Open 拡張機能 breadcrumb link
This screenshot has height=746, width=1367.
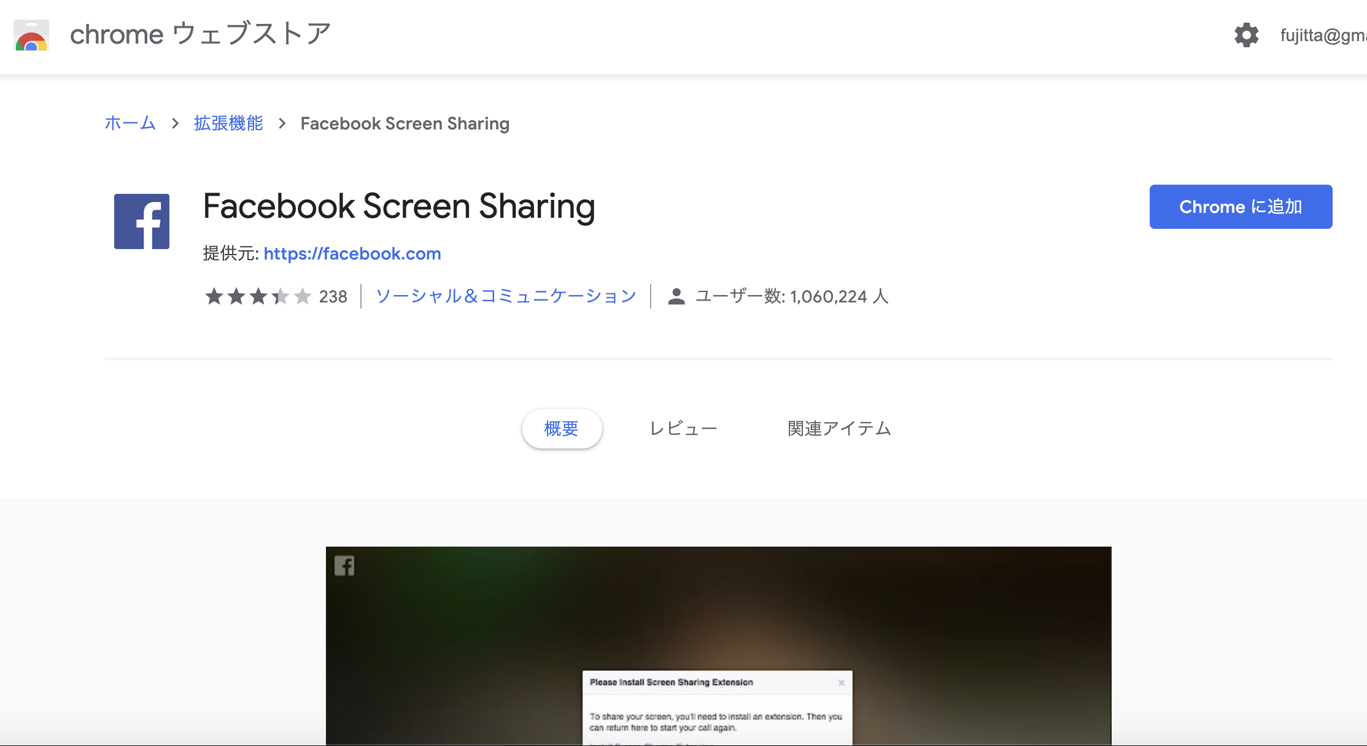[228, 123]
